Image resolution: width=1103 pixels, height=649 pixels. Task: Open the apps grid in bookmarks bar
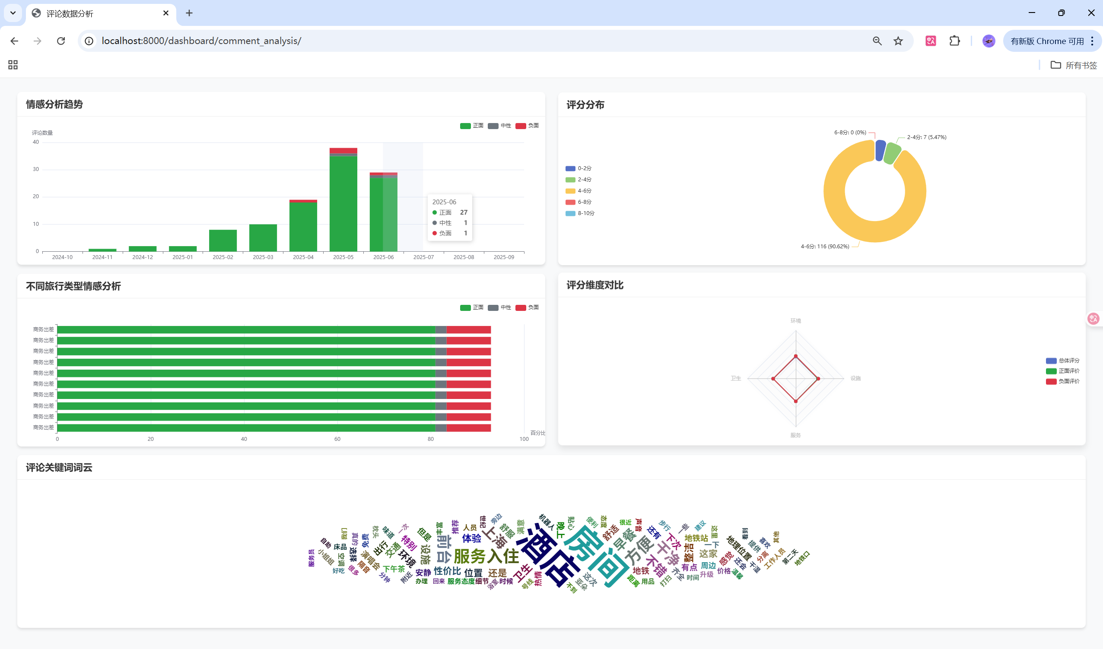(x=13, y=65)
